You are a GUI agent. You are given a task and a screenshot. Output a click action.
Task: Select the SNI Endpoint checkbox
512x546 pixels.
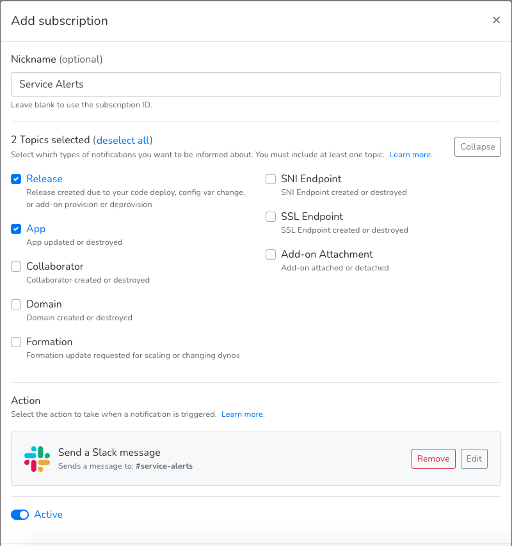271,179
